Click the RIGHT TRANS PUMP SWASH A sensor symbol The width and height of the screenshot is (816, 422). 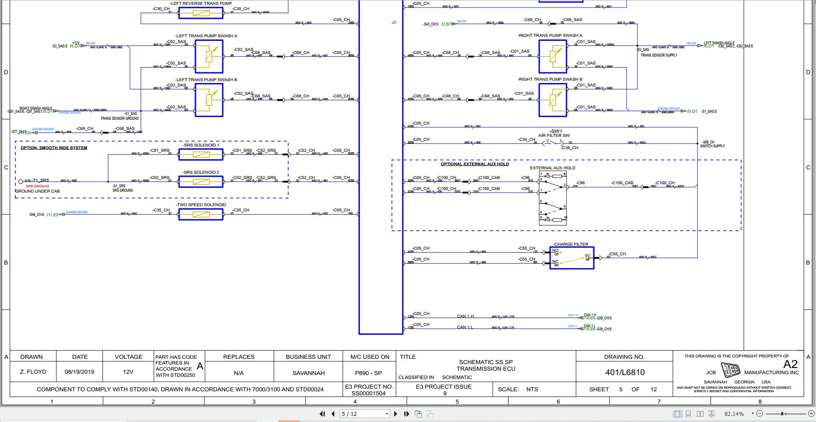tap(553, 56)
